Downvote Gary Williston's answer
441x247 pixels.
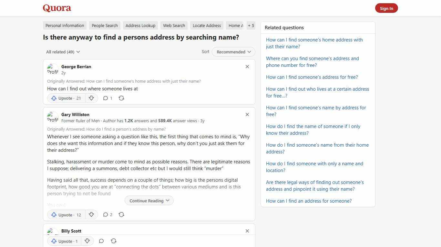point(91,215)
